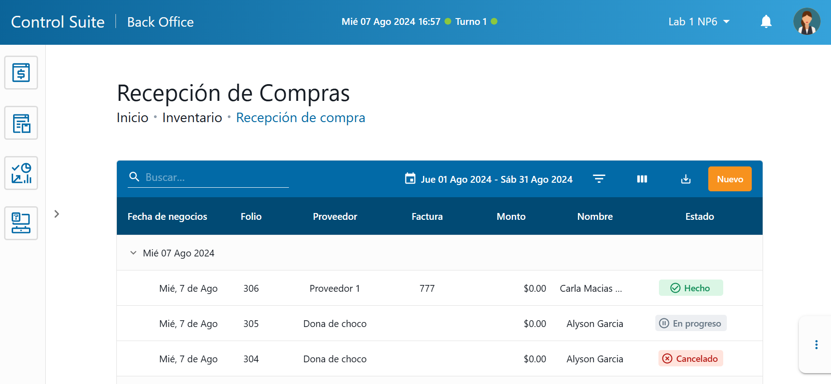This screenshot has width=831, height=384.
Task: Open the filter options icon
Action: coord(599,179)
